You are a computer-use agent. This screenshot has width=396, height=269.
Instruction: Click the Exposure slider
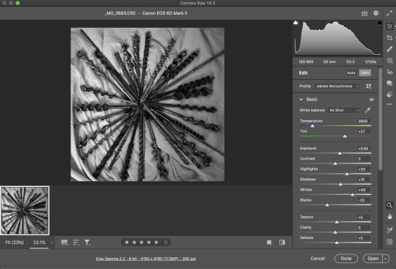tap(335, 153)
